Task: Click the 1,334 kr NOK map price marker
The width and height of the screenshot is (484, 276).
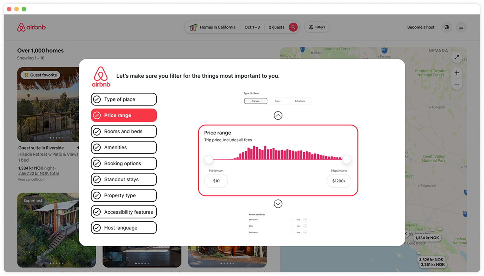Action: [427, 238]
